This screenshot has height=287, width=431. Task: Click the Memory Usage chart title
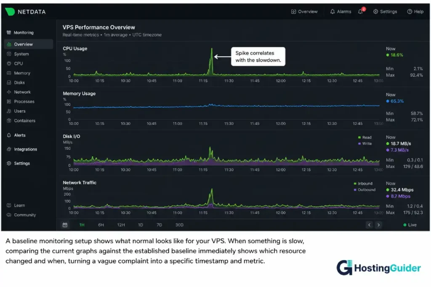click(x=79, y=94)
